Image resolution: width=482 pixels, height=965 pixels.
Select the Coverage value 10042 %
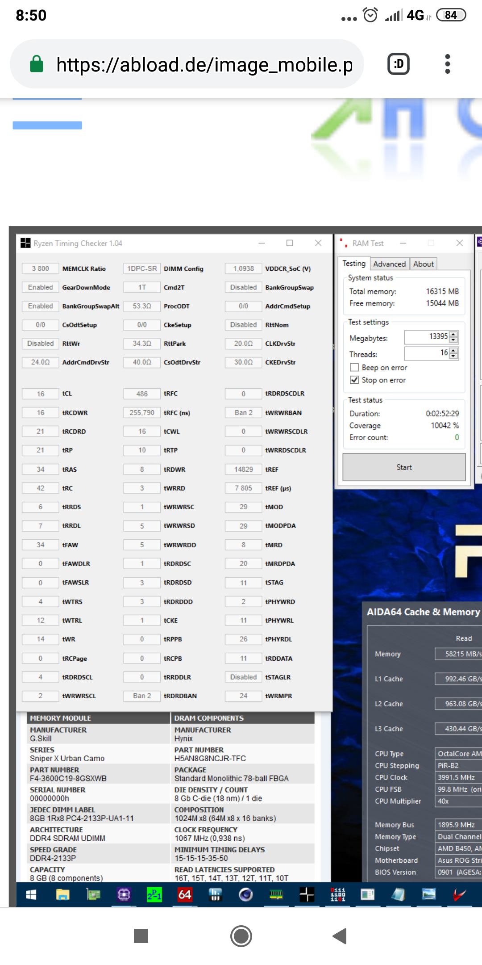pyautogui.click(x=445, y=425)
